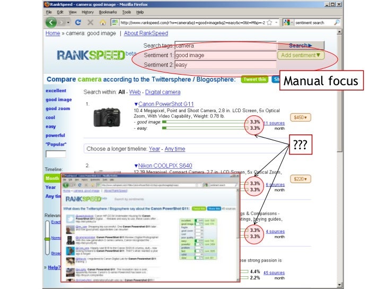Image resolution: width=386 pixels, height=289 pixels.
Task: Click the RankSpeed beta logo
Action: click(x=96, y=55)
